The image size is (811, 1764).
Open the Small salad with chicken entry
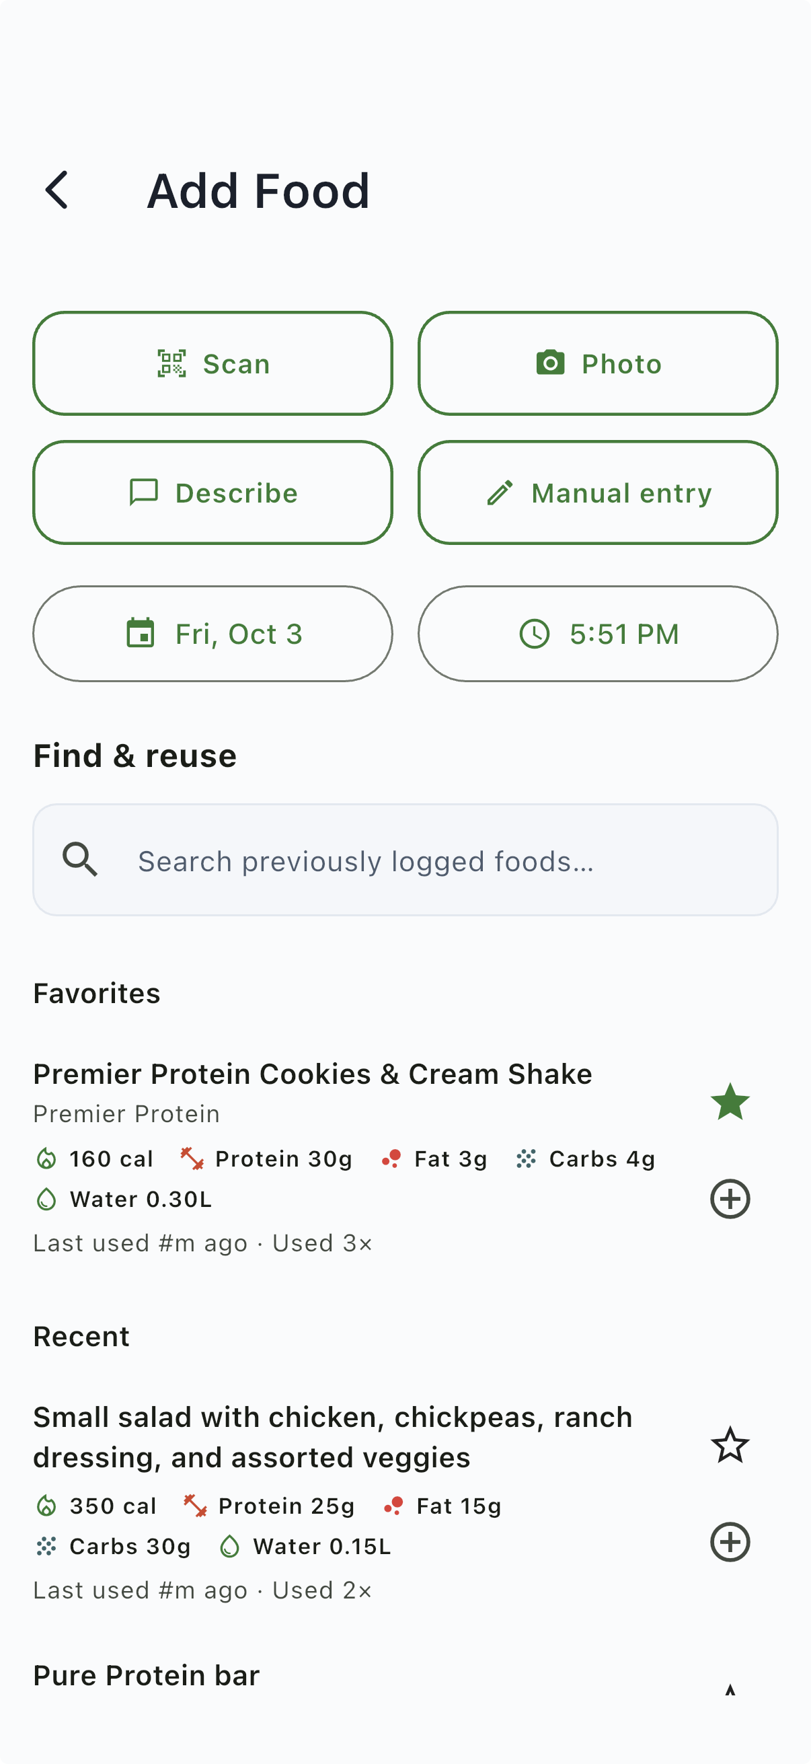[x=332, y=1436]
